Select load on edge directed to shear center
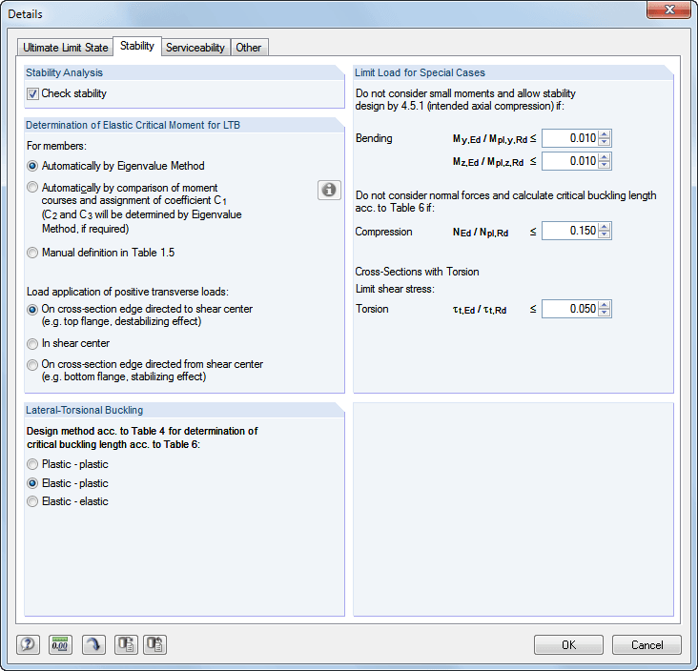 click(32, 310)
